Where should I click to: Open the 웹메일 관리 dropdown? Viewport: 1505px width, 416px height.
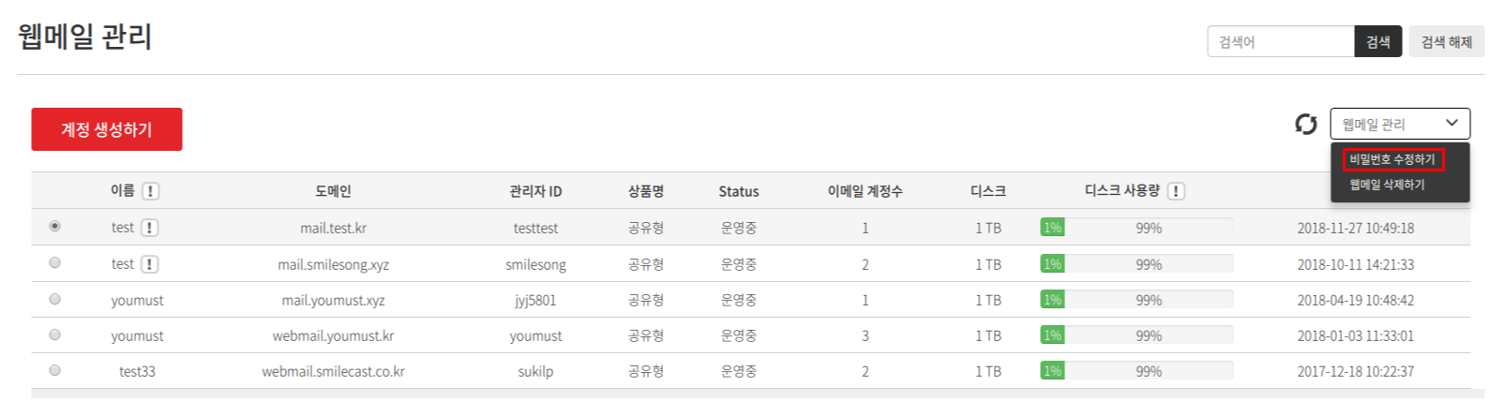[1400, 124]
